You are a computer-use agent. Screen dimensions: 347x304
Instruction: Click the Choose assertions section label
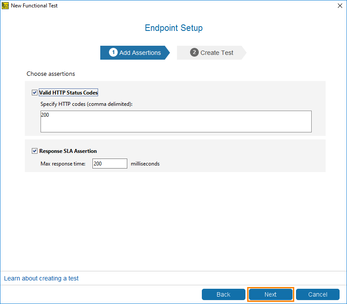51,74
